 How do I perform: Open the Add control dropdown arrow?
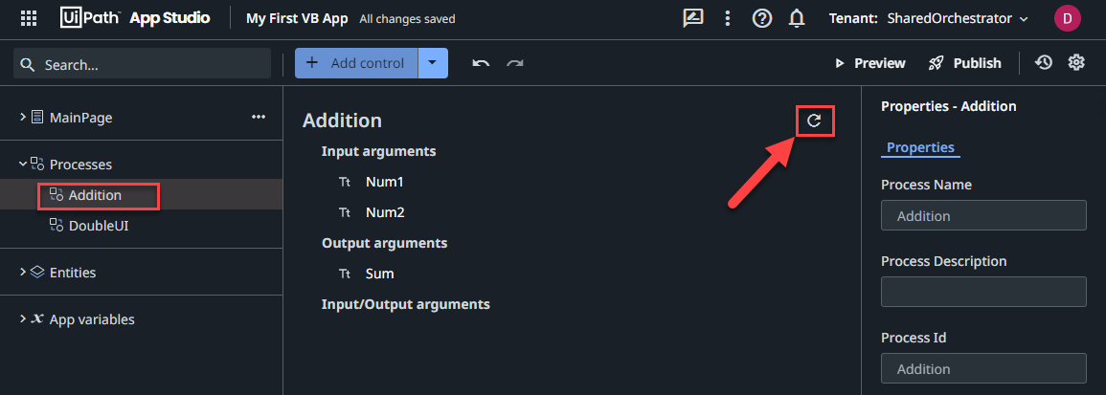(x=432, y=63)
